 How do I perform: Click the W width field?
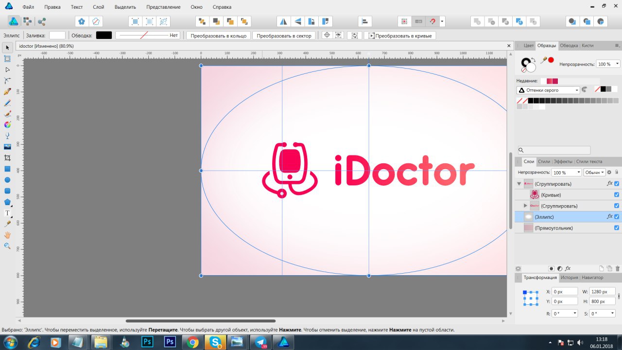coord(602,292)
